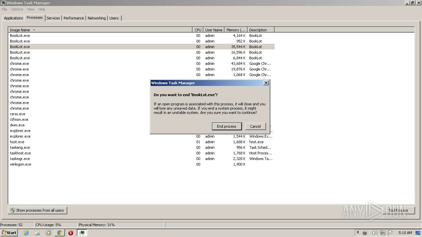
Task: Select the csrss.exe process
Action: pyautogui.click(x=17, y=114)
